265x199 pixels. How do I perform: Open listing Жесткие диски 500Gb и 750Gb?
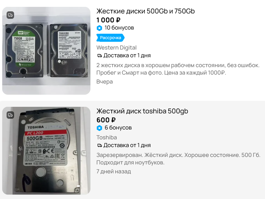[x=146, y=11]
